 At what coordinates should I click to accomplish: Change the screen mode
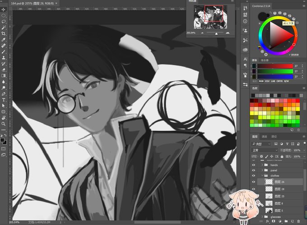(4, 155)
